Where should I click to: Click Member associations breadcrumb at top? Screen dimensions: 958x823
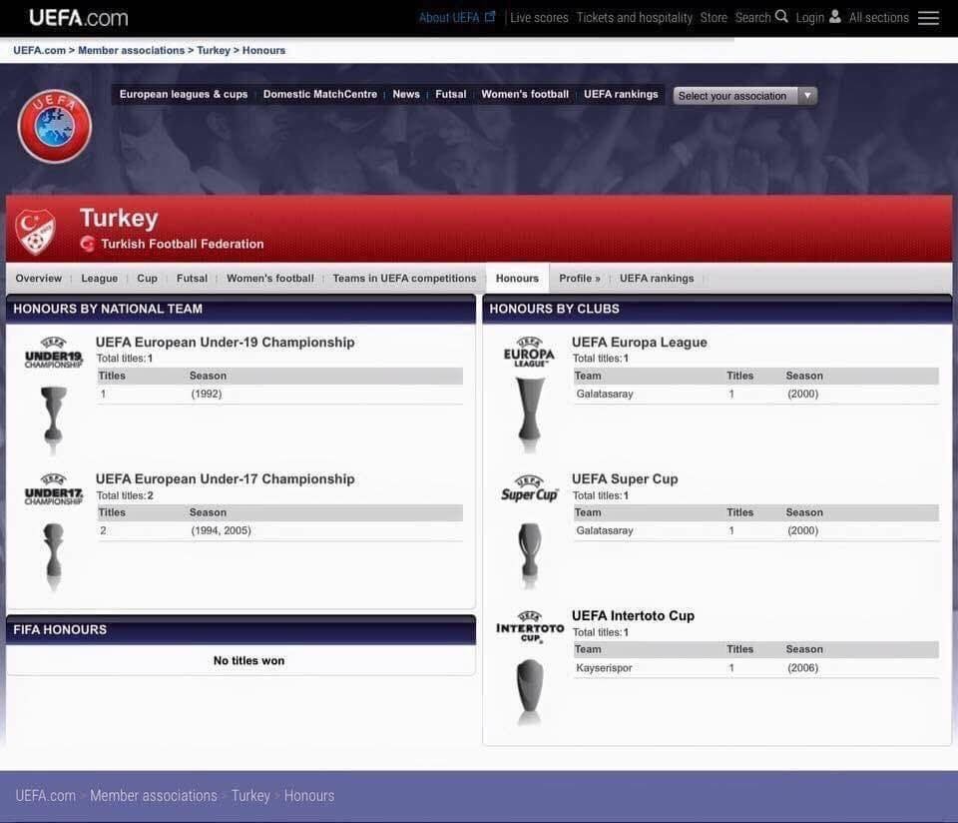(131, 50)
